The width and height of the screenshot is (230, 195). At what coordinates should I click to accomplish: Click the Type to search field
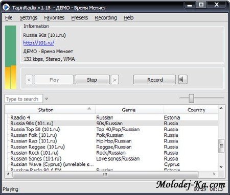coord(24,99)
